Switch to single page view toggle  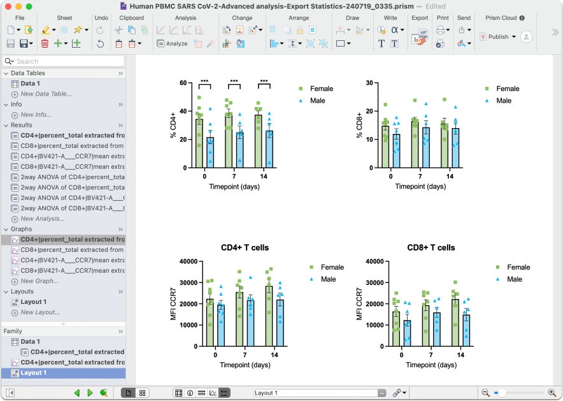pos(128,393)
